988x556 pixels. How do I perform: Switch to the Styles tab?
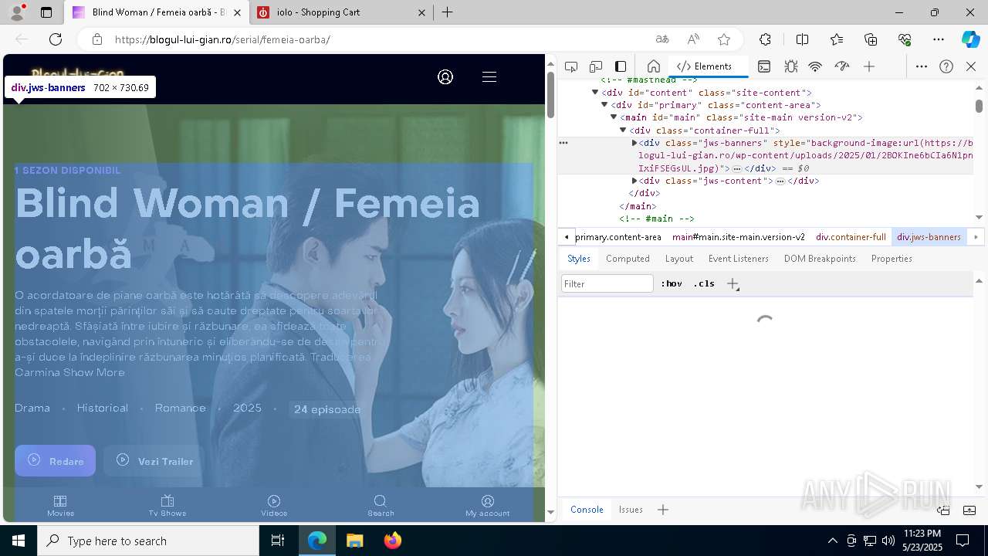pos(578,259)
